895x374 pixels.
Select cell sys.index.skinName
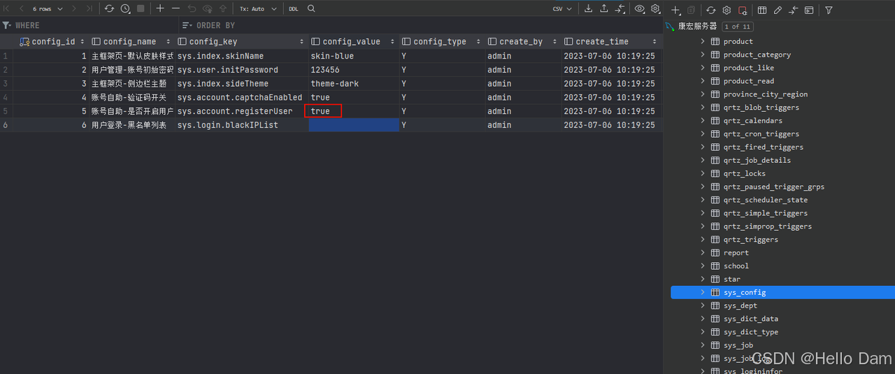(241, 56)
